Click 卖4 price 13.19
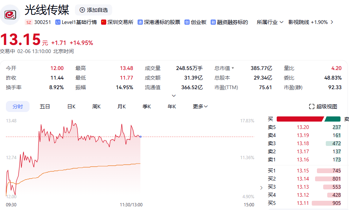Viewport: 349px width, 210px height. [x=303, y=135]
